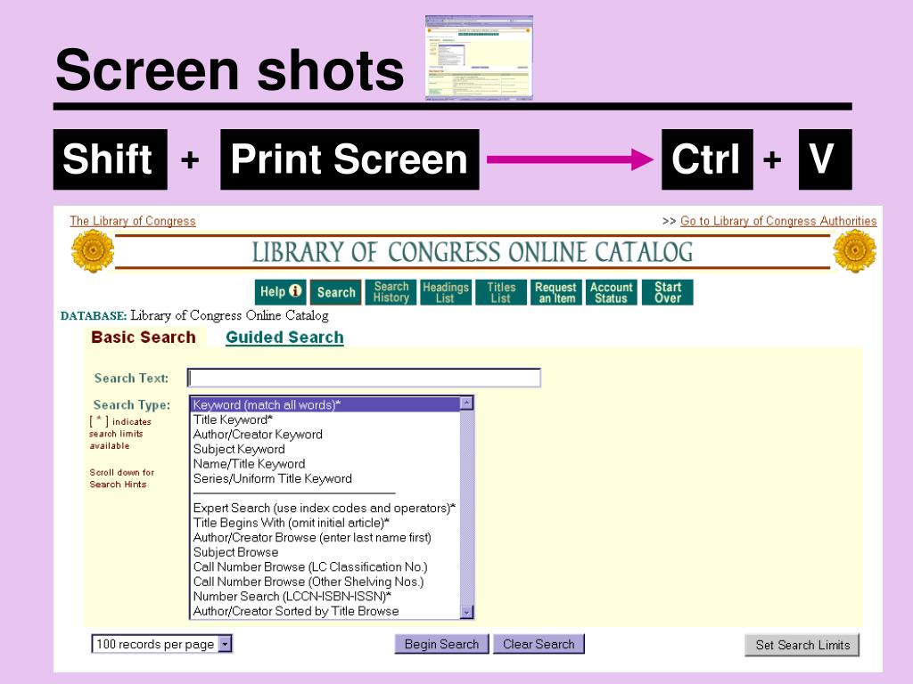Switch to the Guided Search tab
913x684 pixels.
pyautogui.click(x=284, y=338)
